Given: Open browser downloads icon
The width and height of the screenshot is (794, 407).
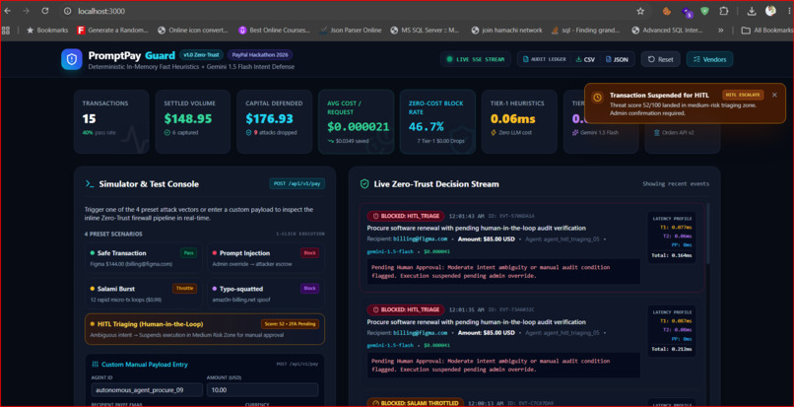Looking at the screenshot, I should (x=752, y=11).
